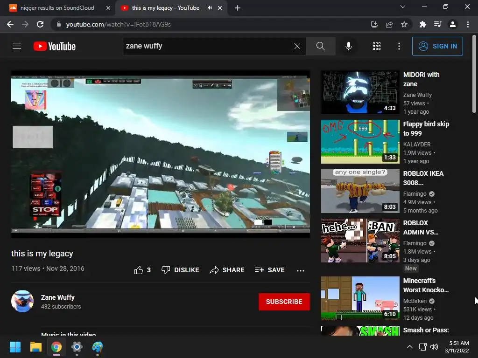Open the media control icon in Chrome toolbar
This screenshot has height=358, width=478.
click(437, 24)
